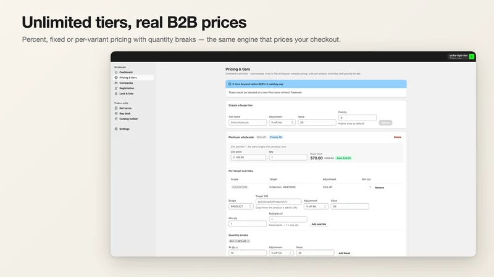Click the Companies people icon
494x277 pixels.
point(116,83)
